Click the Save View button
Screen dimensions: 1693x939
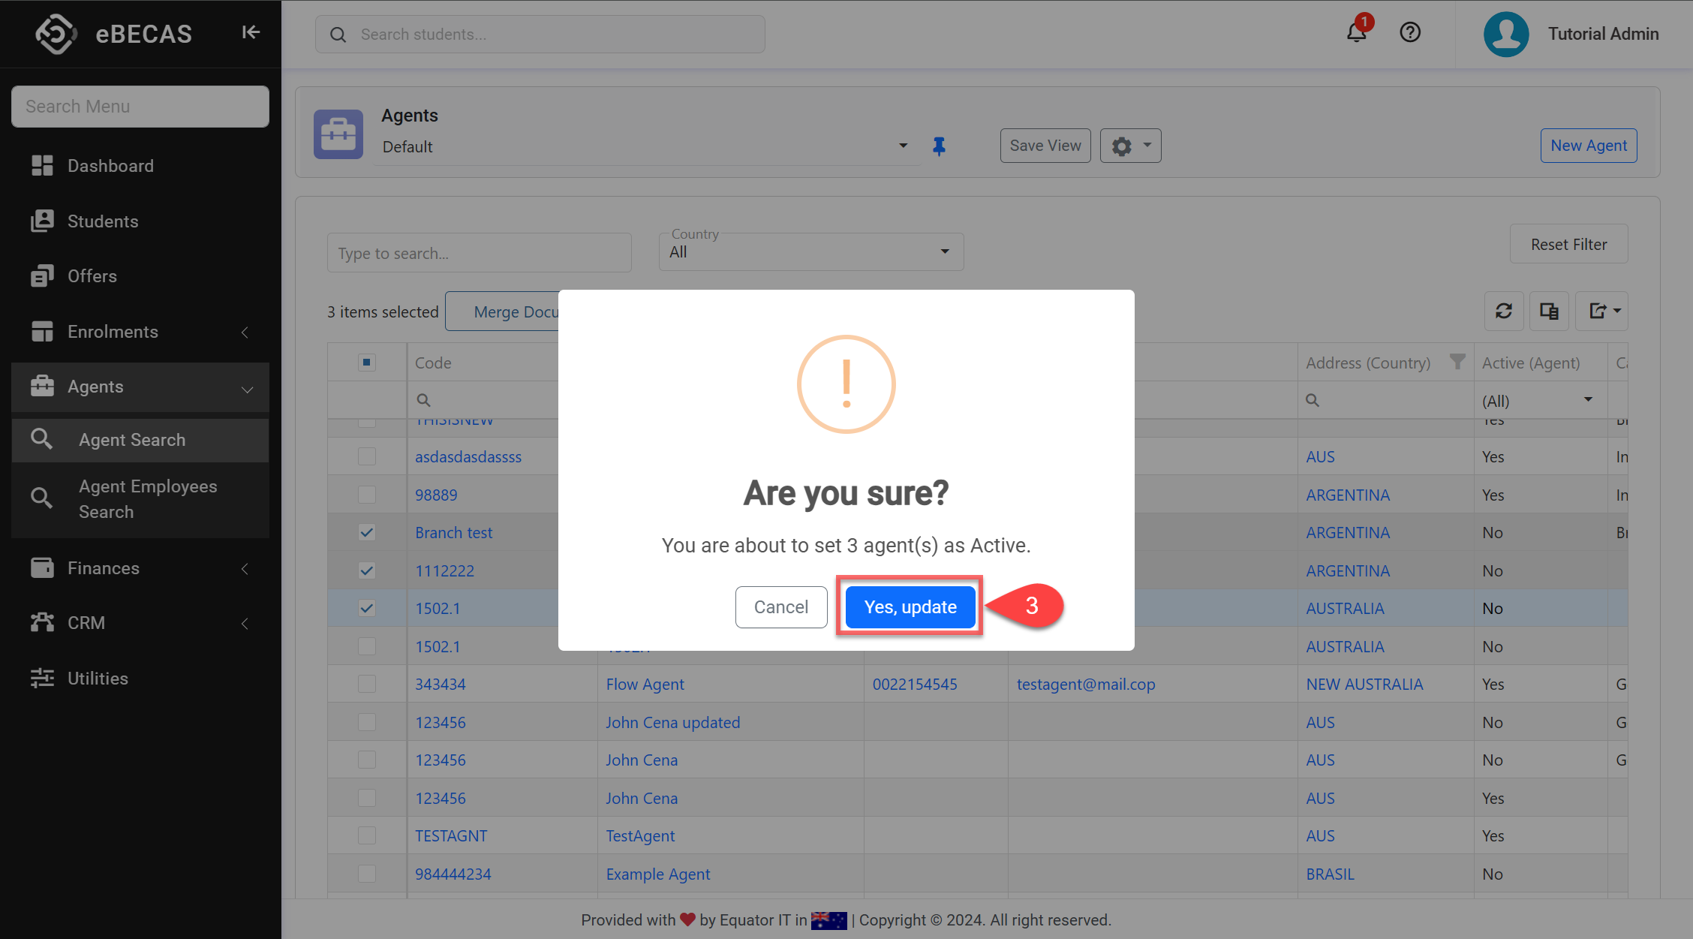point(1045,146)
